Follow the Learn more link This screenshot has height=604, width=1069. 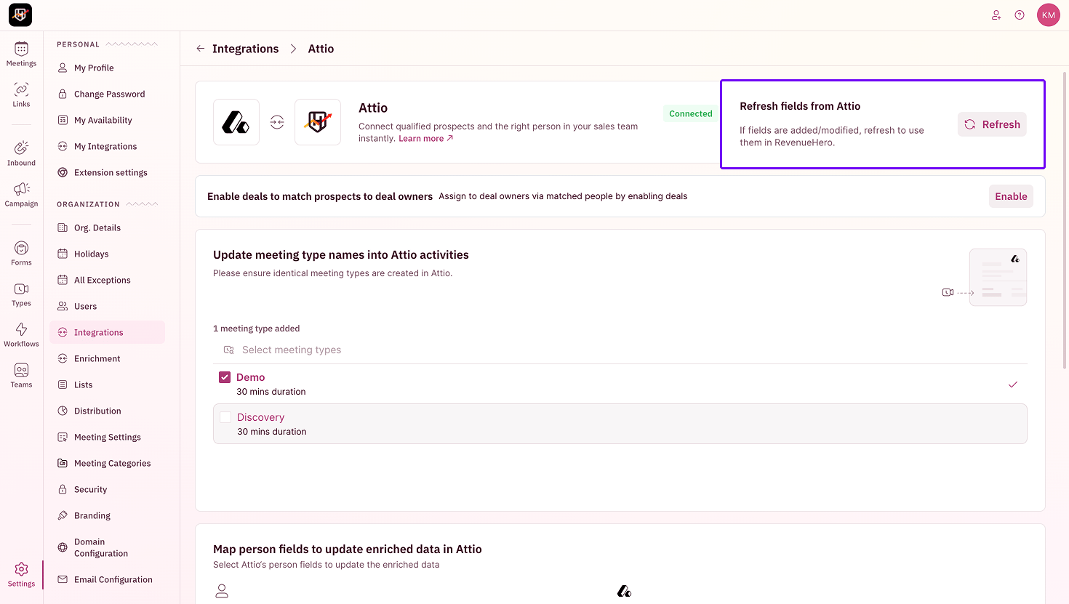click(x=425, y=138)
